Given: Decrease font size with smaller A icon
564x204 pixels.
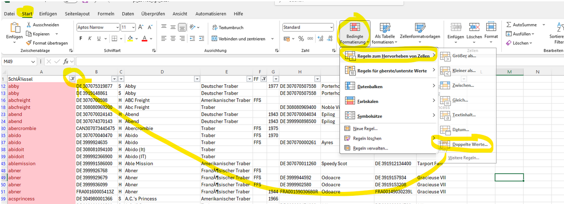Looking at the screenshot, I should click(x=149, y=27).
